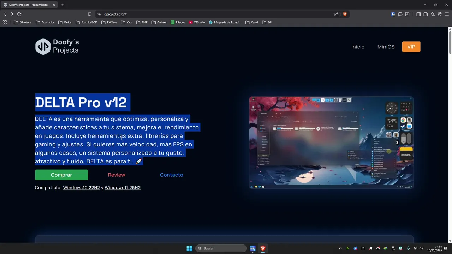The height and width of the screenshot is (254, 452).
Task: Open the Extensions puzzle icon
Action: coord(400,14)
